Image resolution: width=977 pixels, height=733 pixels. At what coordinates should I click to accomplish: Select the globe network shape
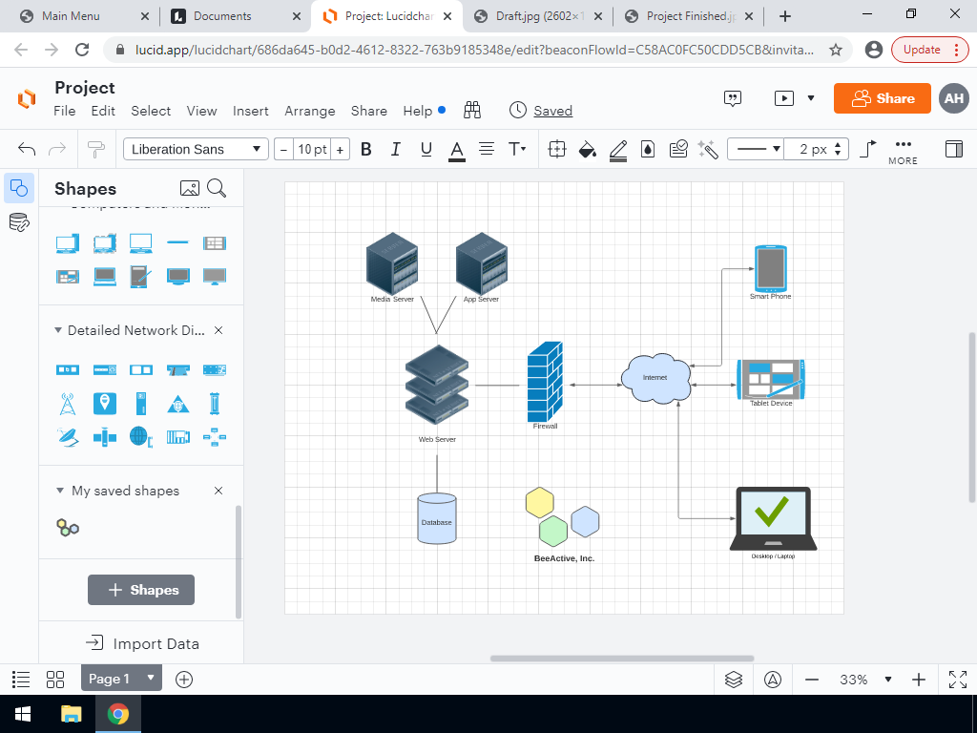141,437
